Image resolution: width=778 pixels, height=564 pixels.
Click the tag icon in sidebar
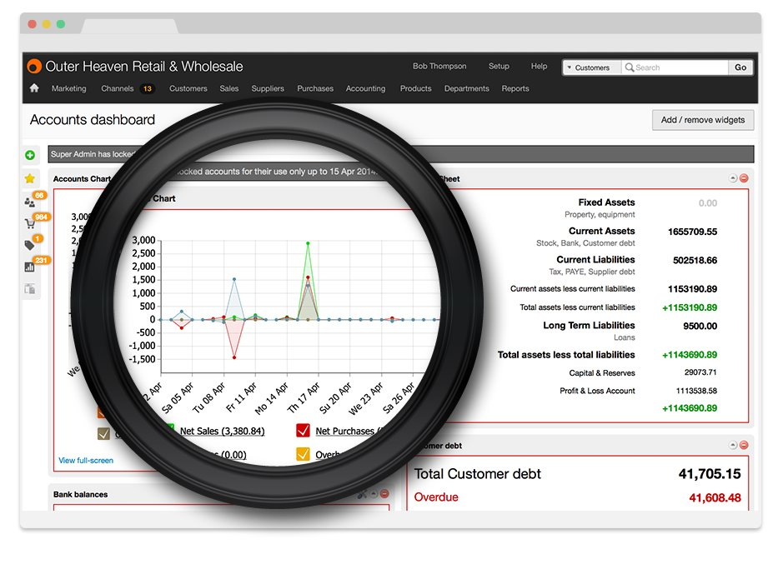pyautogui.click(x=30, y=245)
